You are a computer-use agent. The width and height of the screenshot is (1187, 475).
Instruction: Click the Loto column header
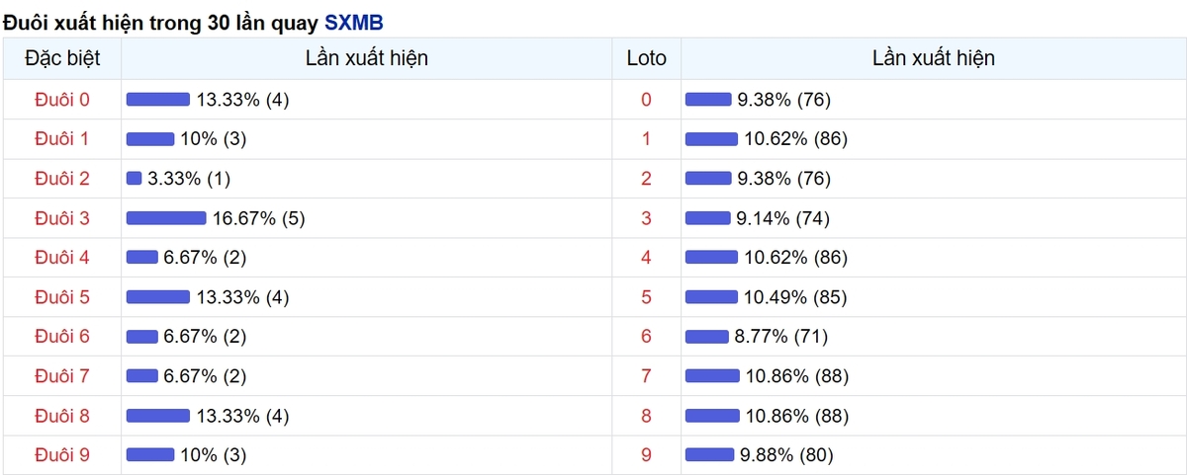point(647,58)
